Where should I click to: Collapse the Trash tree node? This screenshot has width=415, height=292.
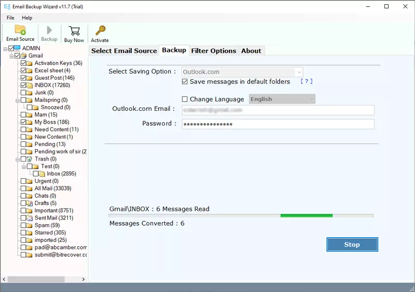pyautogui.click(x=18, y=159)
